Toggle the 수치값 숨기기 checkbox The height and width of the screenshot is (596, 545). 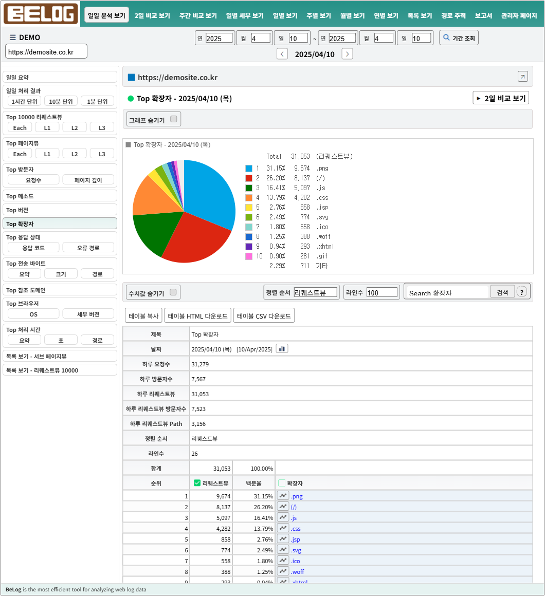click(x=173, y=292)
